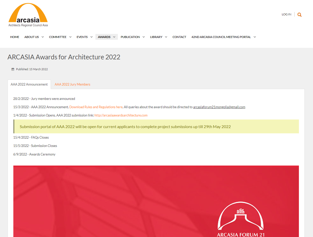
Task: Click the ARCASIA logo in header
Action: click(x=28, y=15)
